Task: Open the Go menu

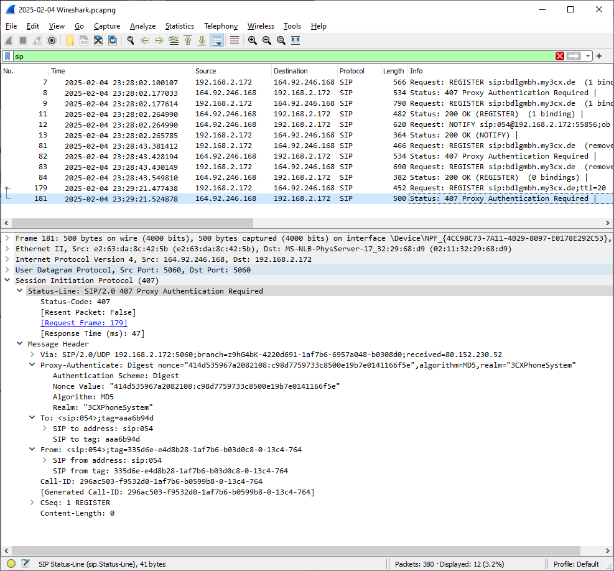Action: coord(79,26)
